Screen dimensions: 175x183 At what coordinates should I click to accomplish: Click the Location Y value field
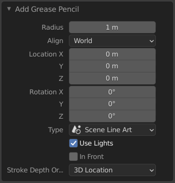(112, 66)
